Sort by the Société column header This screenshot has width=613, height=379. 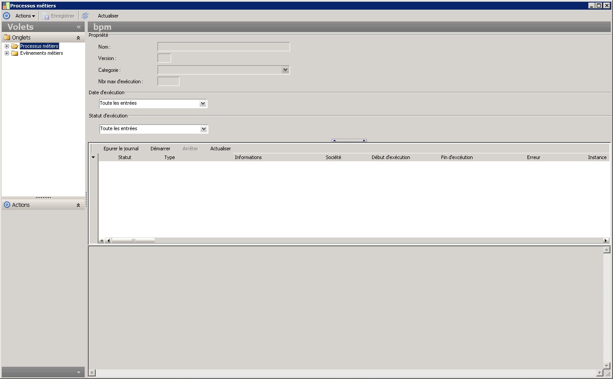point(333,157)
